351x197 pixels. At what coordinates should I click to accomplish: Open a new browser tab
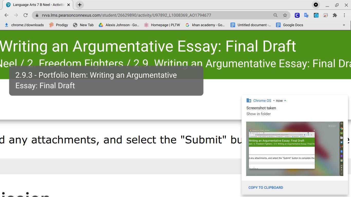tap(80, 5)
